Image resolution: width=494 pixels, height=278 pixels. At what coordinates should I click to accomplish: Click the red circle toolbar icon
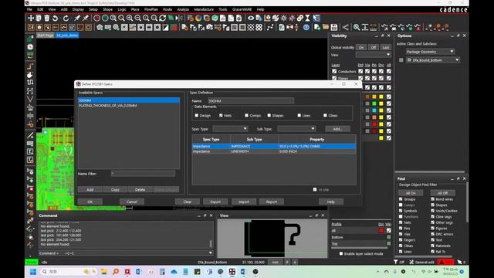click(96, 19)
